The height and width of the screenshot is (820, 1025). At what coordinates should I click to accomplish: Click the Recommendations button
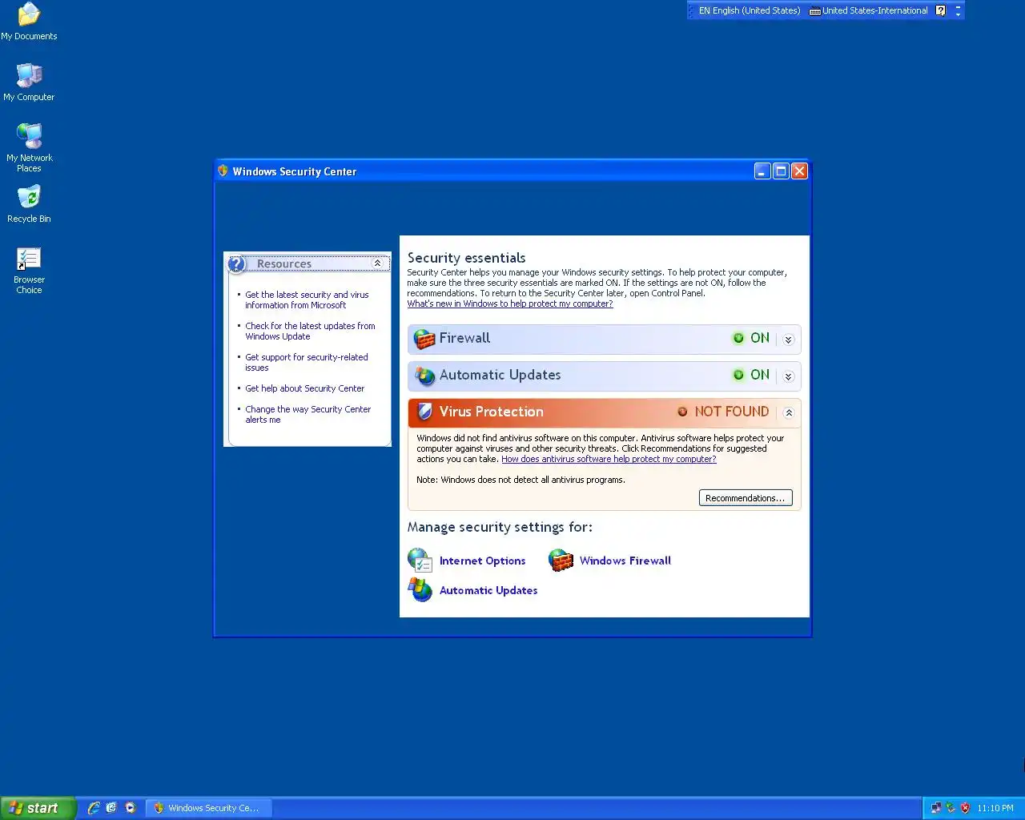[746, 498]
